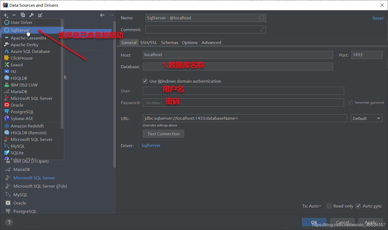Click the Reset link
388x230 pixels.
pos(378,18)
